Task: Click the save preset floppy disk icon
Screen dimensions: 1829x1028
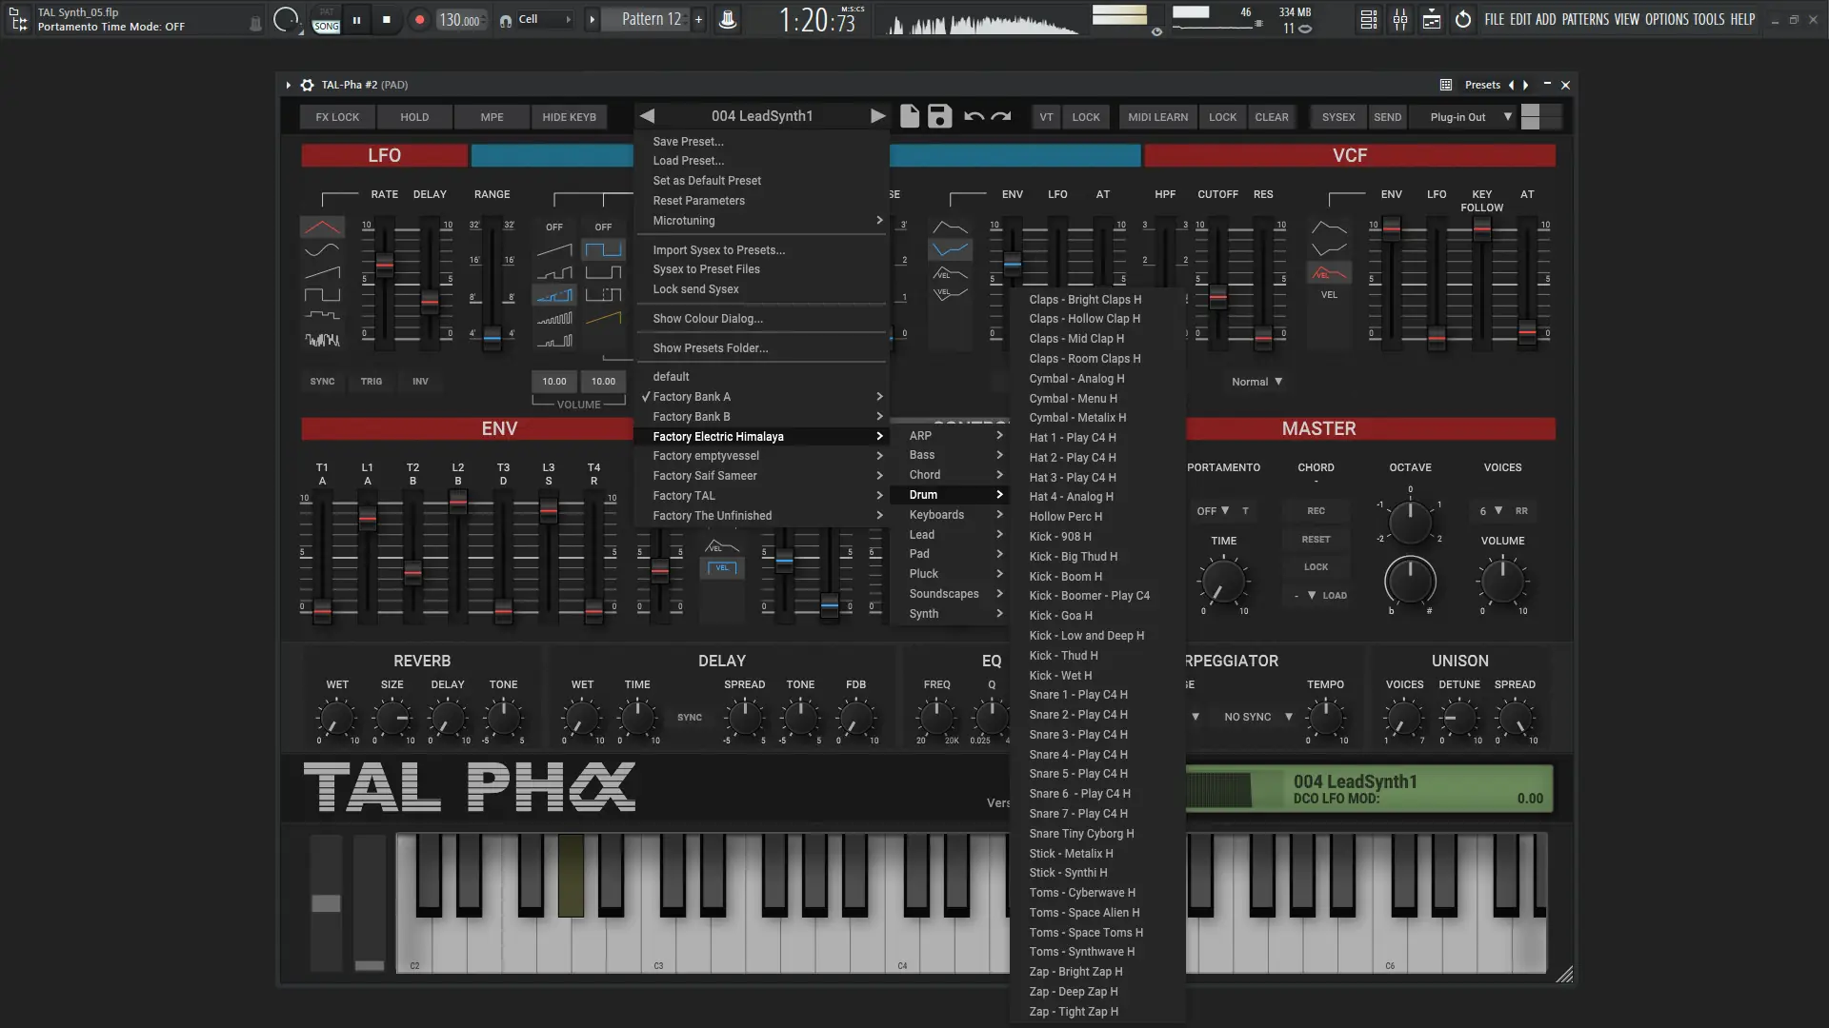Action: tap(939, 116)
